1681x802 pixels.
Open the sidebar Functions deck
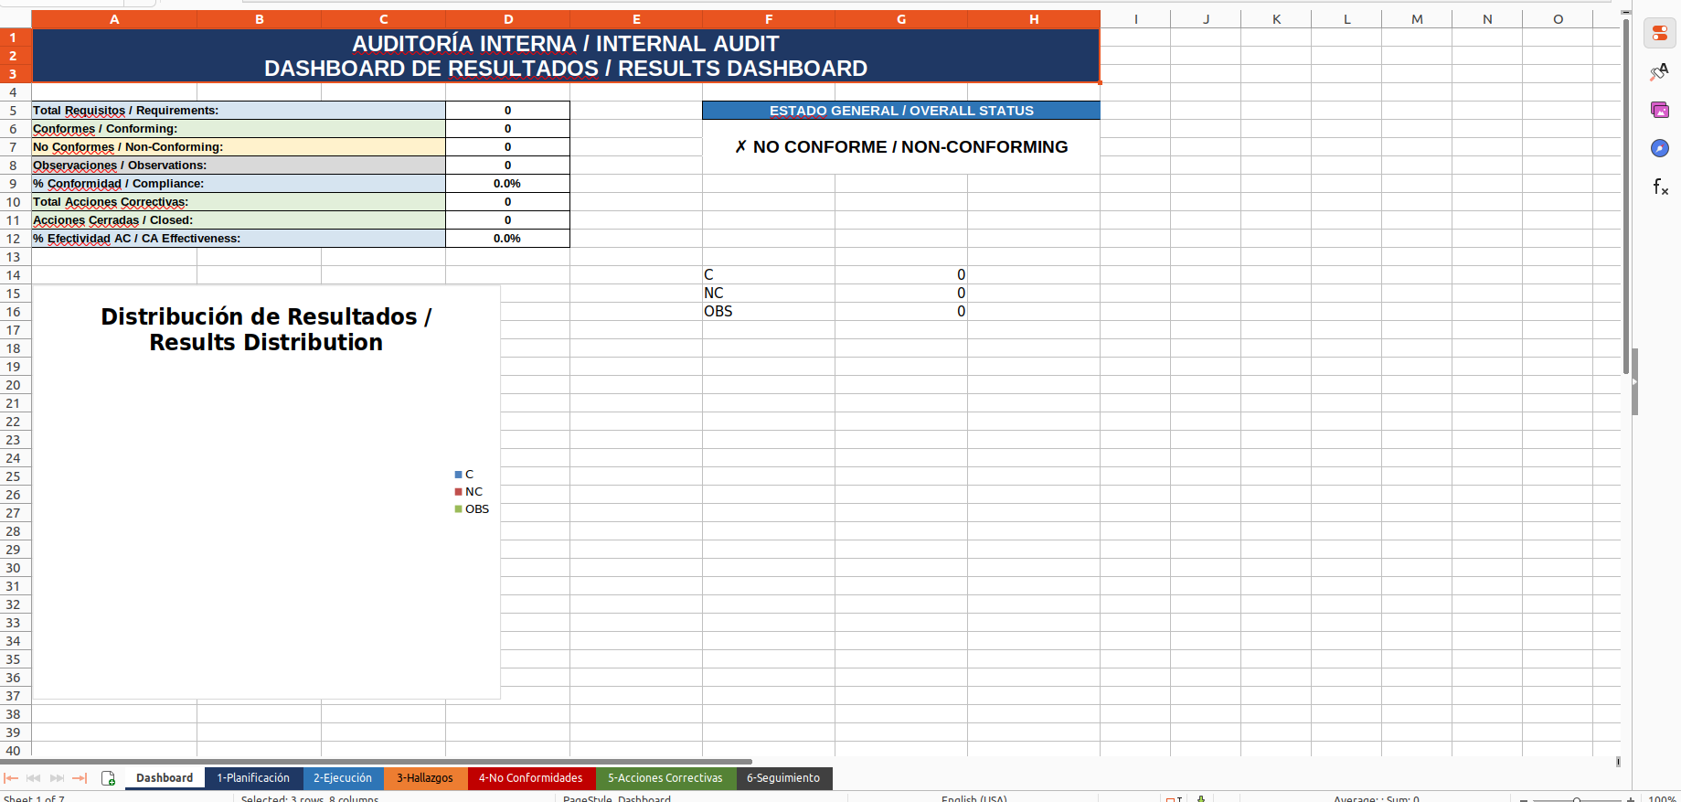coord(1660,187)
